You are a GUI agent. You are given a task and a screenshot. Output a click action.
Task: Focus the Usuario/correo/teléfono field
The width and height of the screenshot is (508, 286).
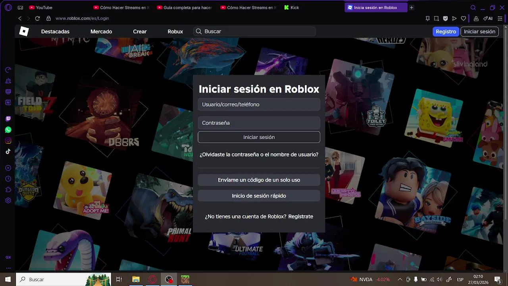point(259,104)
